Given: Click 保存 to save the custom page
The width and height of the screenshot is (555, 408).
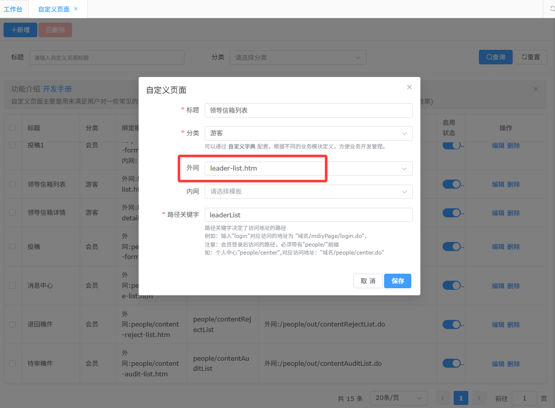Looking at the screenshot, I should pos(397,281).
